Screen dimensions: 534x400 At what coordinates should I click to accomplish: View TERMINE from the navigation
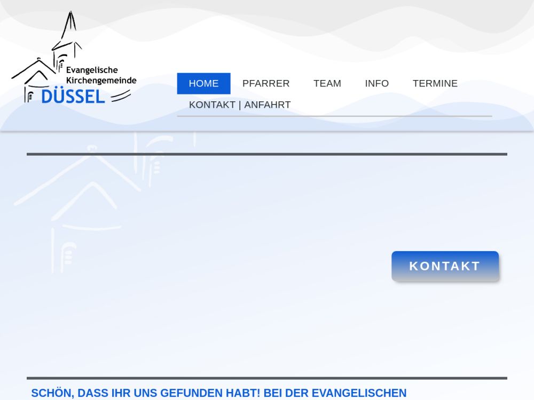pos(435,84)
